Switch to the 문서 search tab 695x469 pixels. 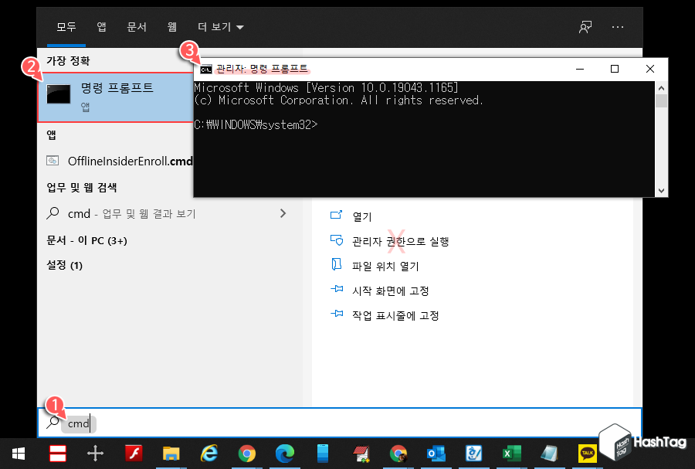(x=137, y=27)
